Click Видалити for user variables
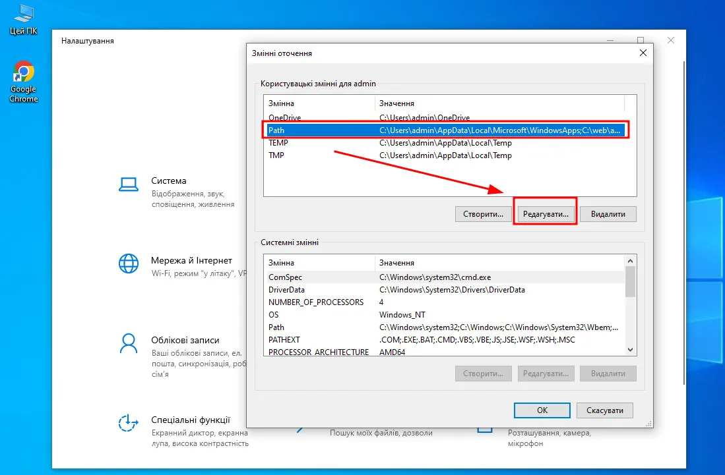Screen dimensions: 725x475 (x=608, y=214)
